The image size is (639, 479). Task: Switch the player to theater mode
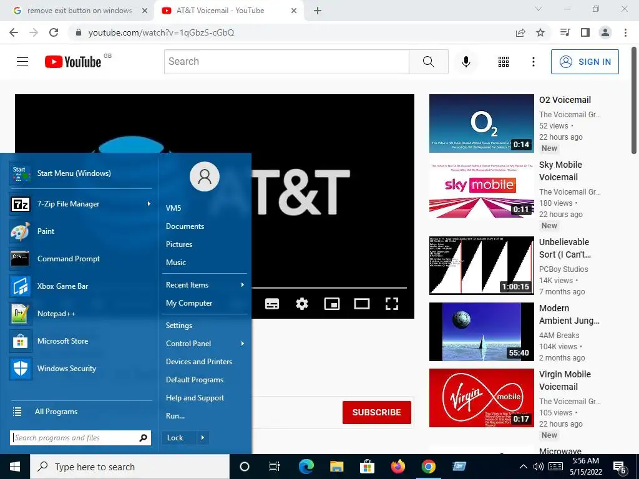(362, 304)
